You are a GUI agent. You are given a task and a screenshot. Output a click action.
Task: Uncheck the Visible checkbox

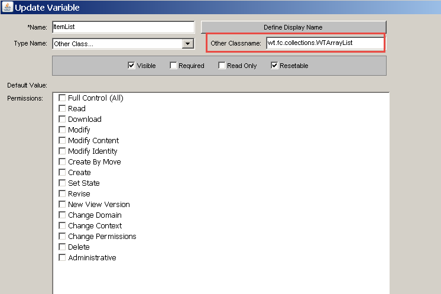tap(131, 66)
